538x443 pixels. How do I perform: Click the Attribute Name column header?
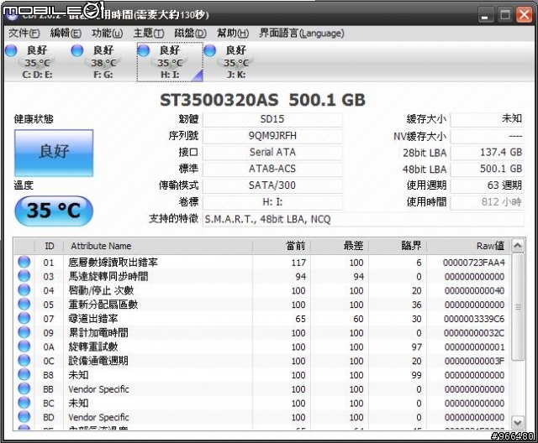coord(158,246)
